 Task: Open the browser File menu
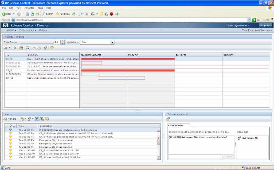pos(4,8)
